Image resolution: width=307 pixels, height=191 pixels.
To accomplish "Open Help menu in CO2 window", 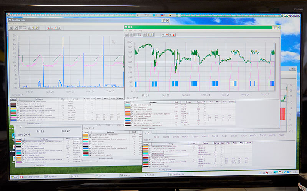I will tap(140, 31).
